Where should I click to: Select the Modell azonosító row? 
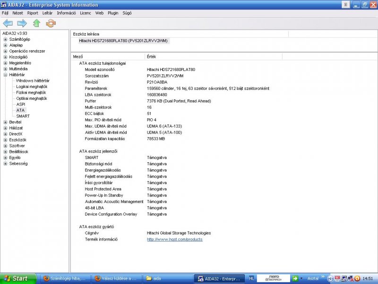[140, 70]
